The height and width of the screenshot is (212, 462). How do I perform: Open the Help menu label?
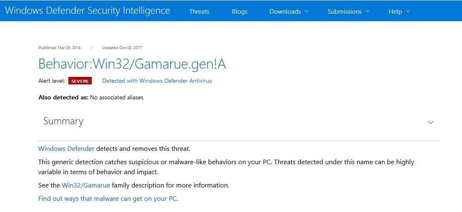click(395, 12)
